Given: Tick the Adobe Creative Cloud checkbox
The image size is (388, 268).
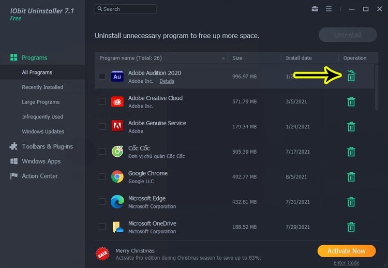Looking at the screenshot, I should point(102,101).
